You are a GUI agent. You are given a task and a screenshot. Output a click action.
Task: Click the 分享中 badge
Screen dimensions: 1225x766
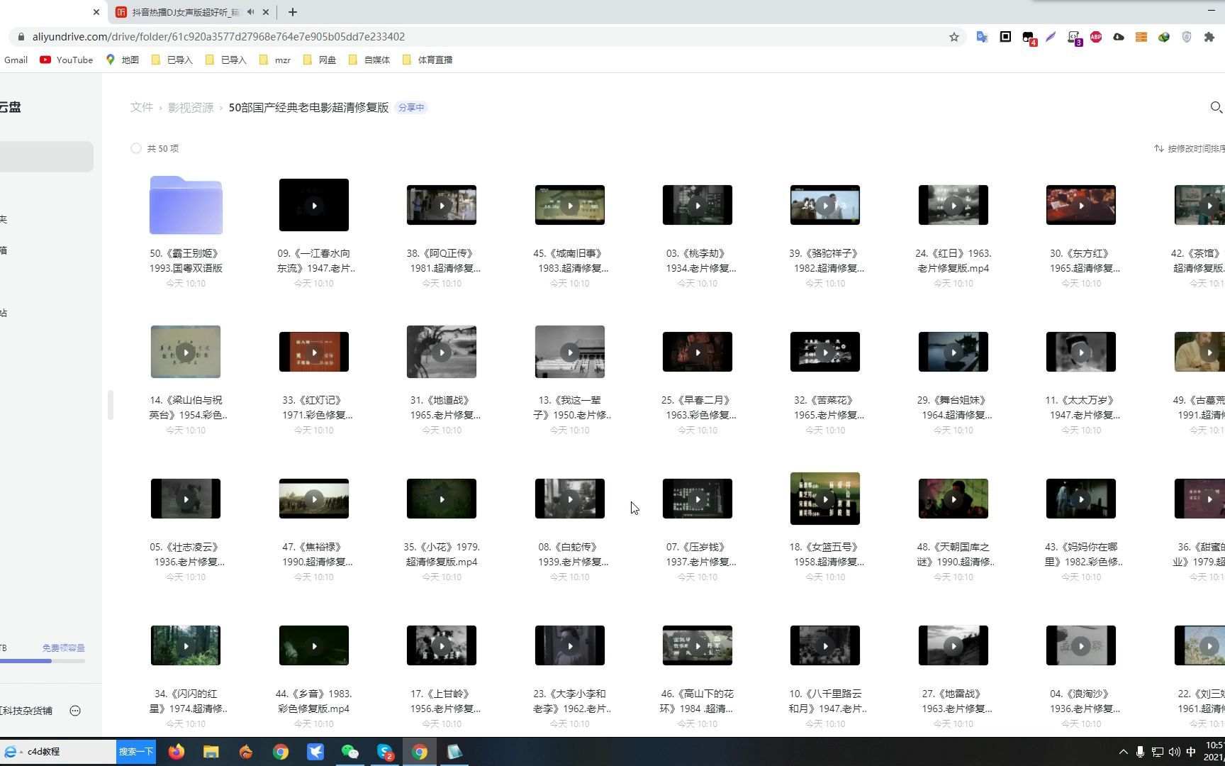[411, 107]
